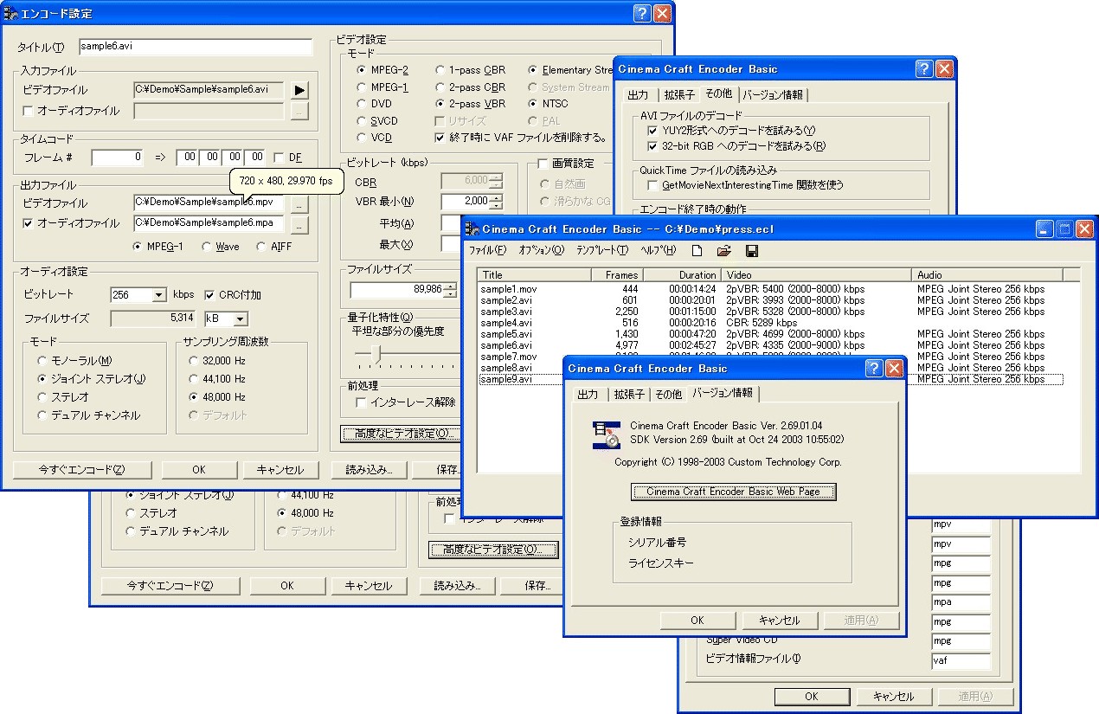Screen dimensions: 1099x714
Task: Select the SVCD video mode radio
Action: [x=362, y=121]
